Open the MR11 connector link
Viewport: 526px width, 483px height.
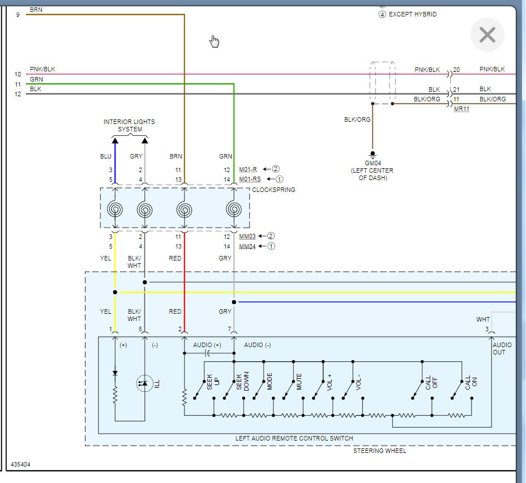coord(461,109)
